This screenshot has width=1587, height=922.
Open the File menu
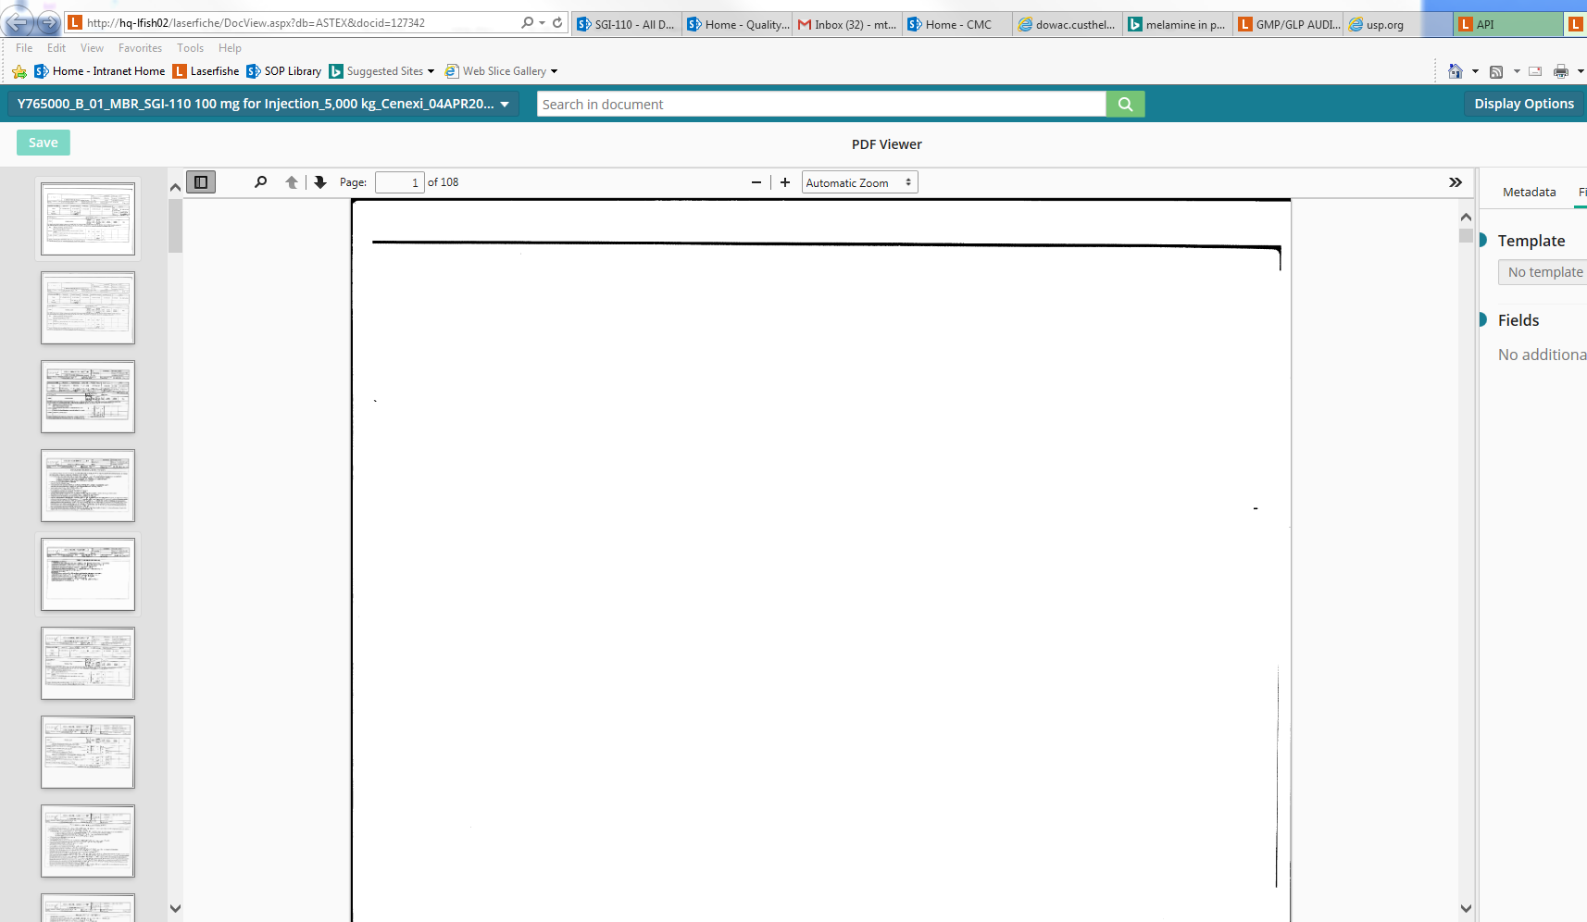[x=24, y=48]
